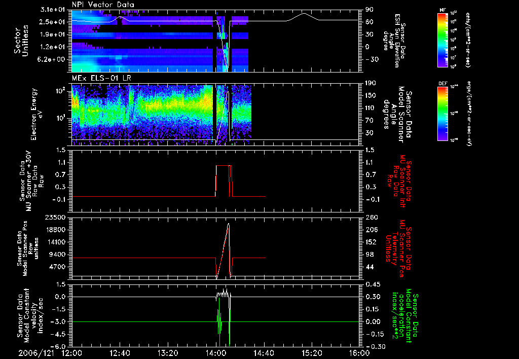Click the "-4.5" velocity tick value
The width and height of the screenshot is (519, 359).
click(59, 334)
